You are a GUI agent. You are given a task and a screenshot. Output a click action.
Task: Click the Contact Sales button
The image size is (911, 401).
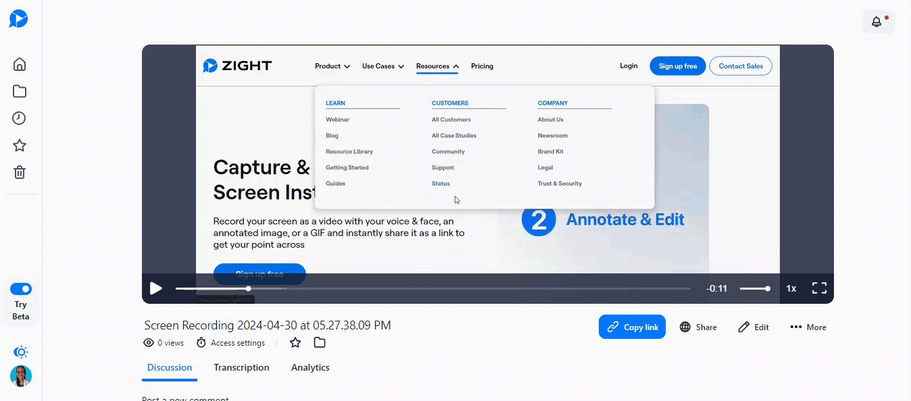[x=741, y=66]
